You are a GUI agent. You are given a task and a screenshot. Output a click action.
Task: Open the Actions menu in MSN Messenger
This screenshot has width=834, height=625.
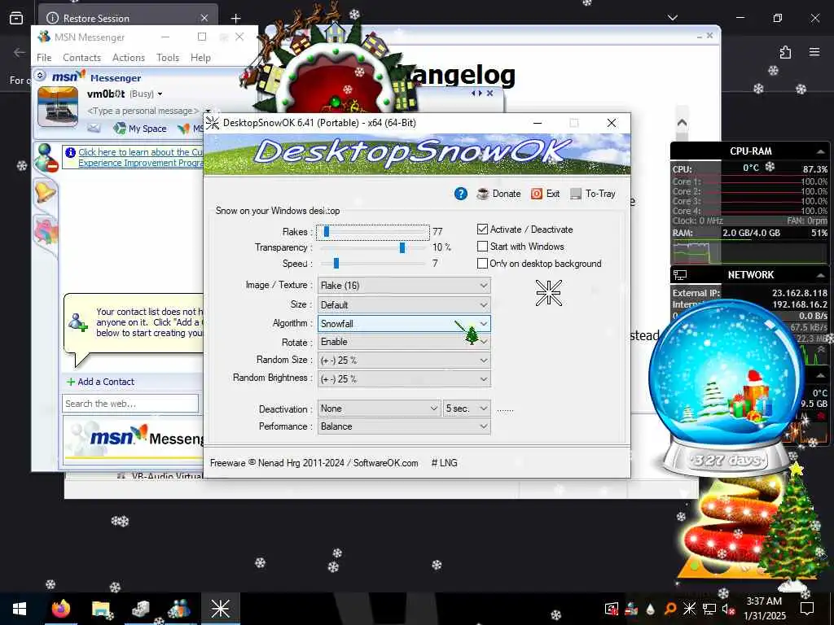pyautogui.click(x=128, y=58)
